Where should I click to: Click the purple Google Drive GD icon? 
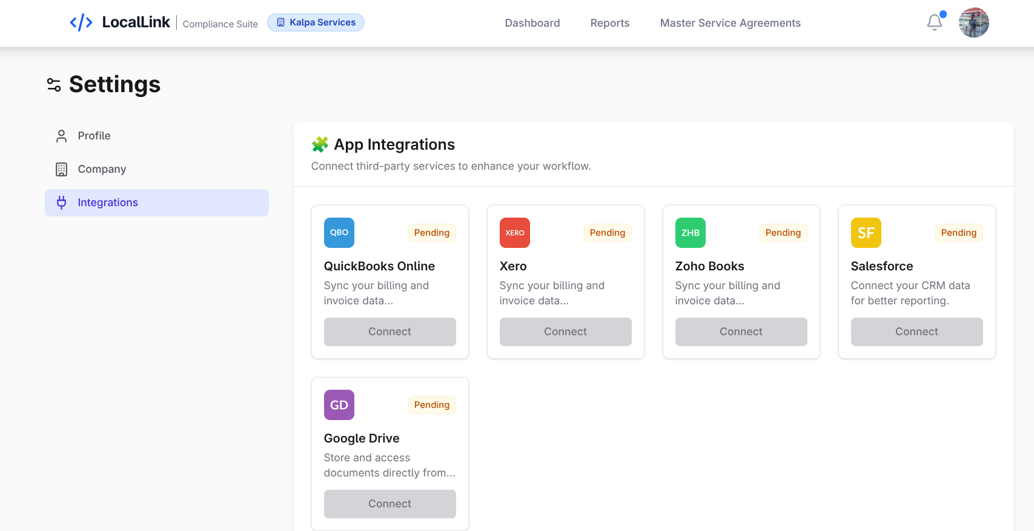point(339,405)
